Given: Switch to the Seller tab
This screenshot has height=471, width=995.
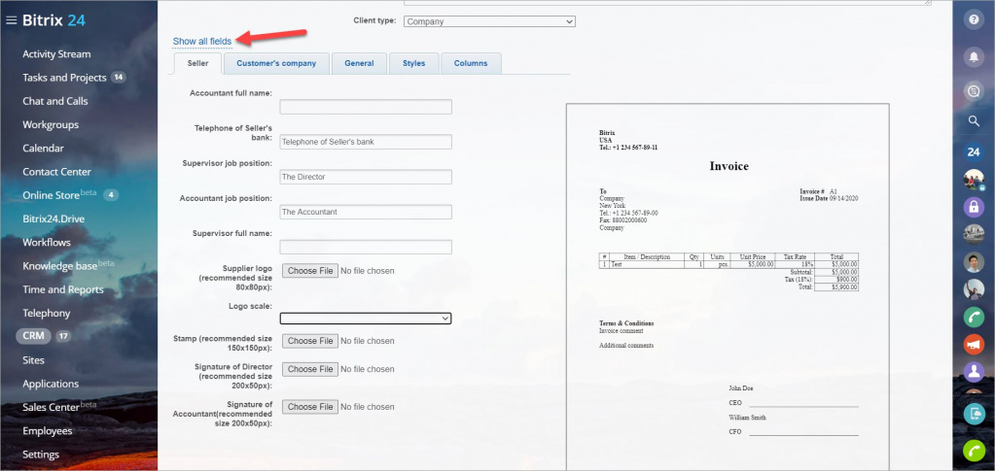Looking at the screenshot, I should pyautogui.click(x=198, y=63).
